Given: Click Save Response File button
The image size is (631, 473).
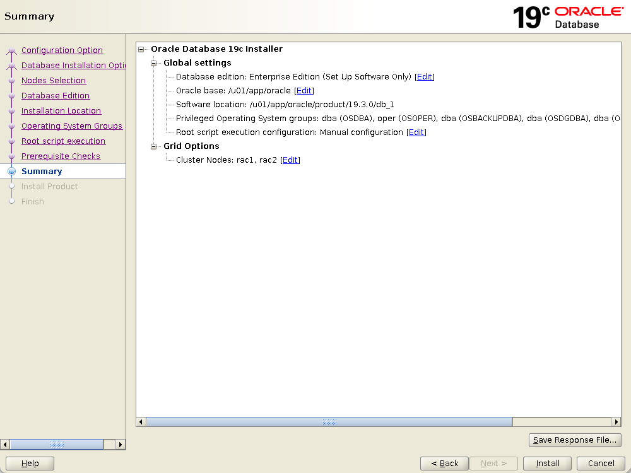Looking at the screenshot, I should (x=575, y=440).
